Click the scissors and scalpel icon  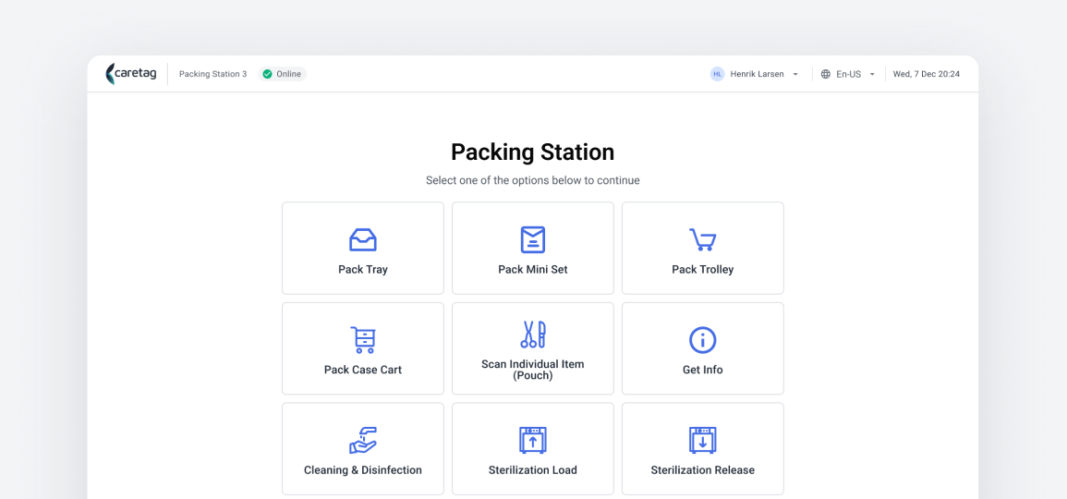click(x=533, y=335)
